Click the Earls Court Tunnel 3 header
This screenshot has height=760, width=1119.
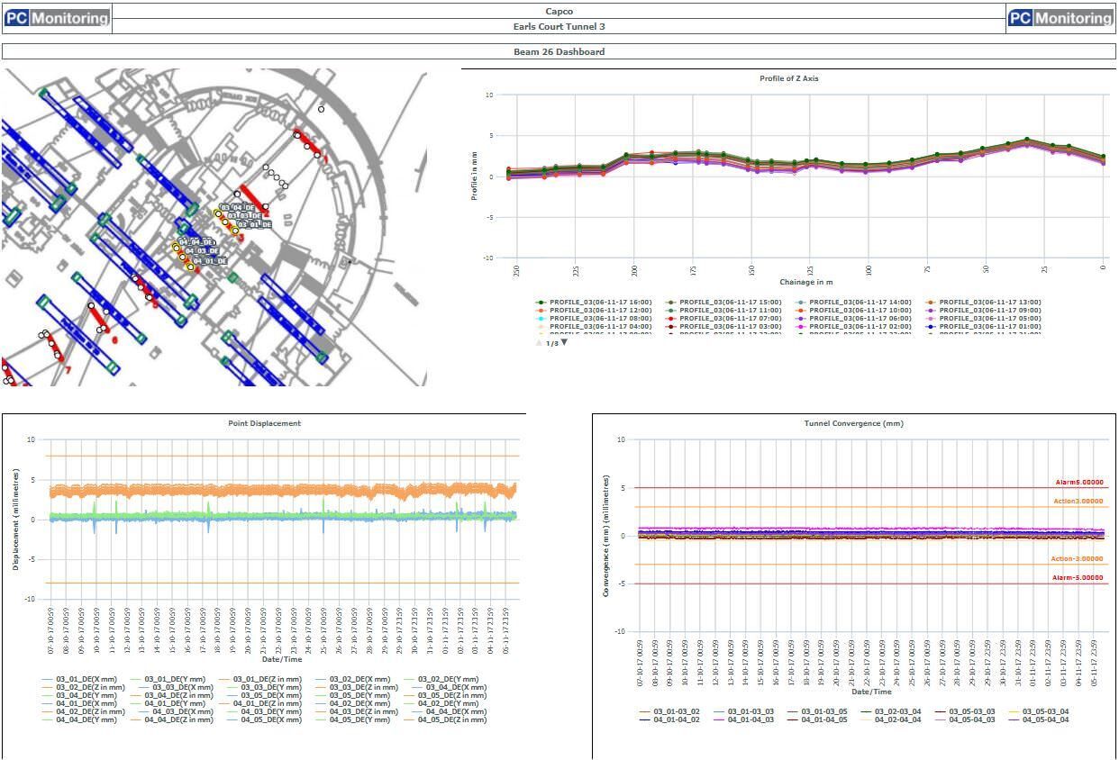pos(559,27)
